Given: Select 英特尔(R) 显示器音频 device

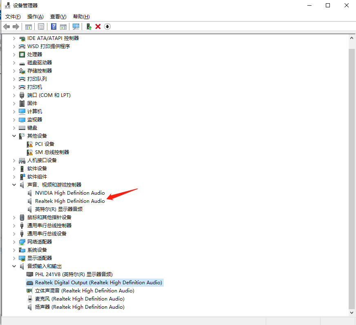Looking at the screenshot, I should click(59, 209).
